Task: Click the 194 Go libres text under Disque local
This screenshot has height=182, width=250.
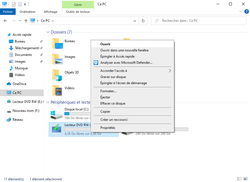Action: (x=78, y=118)
